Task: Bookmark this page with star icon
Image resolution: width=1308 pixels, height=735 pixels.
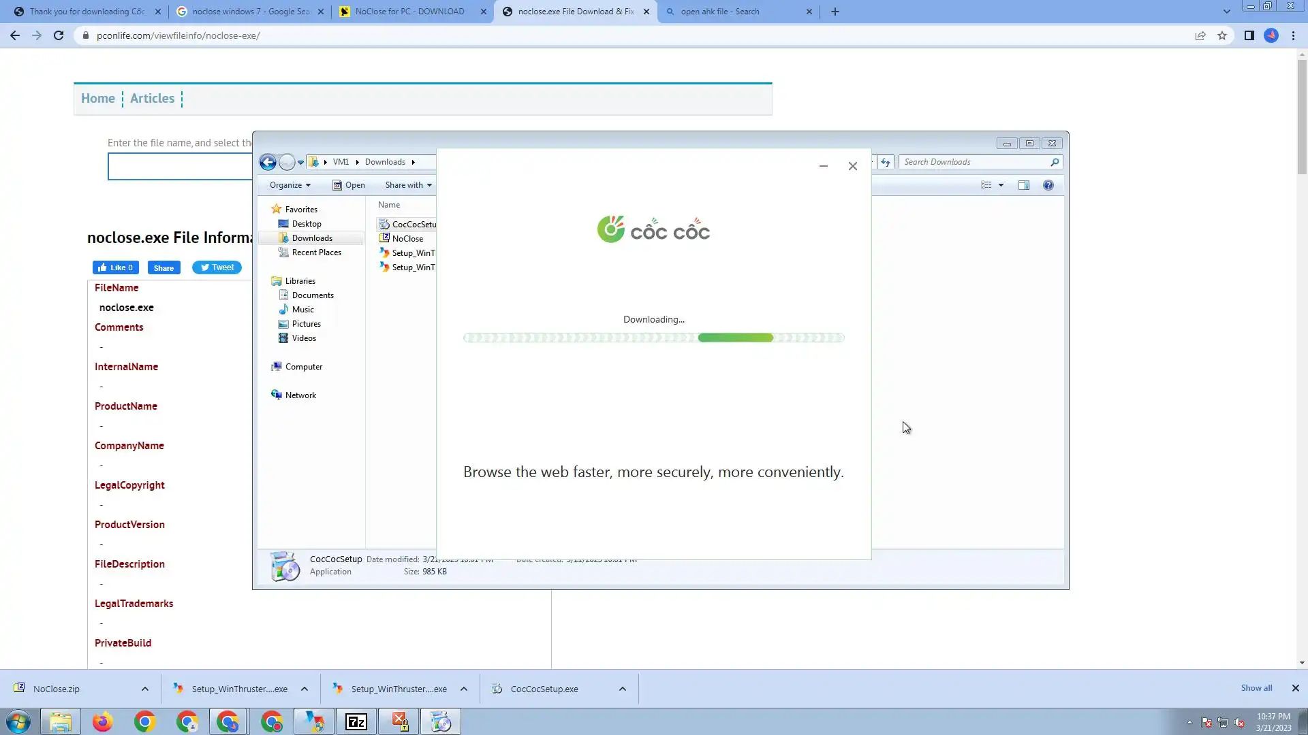Action: (x=1222, y=35)
